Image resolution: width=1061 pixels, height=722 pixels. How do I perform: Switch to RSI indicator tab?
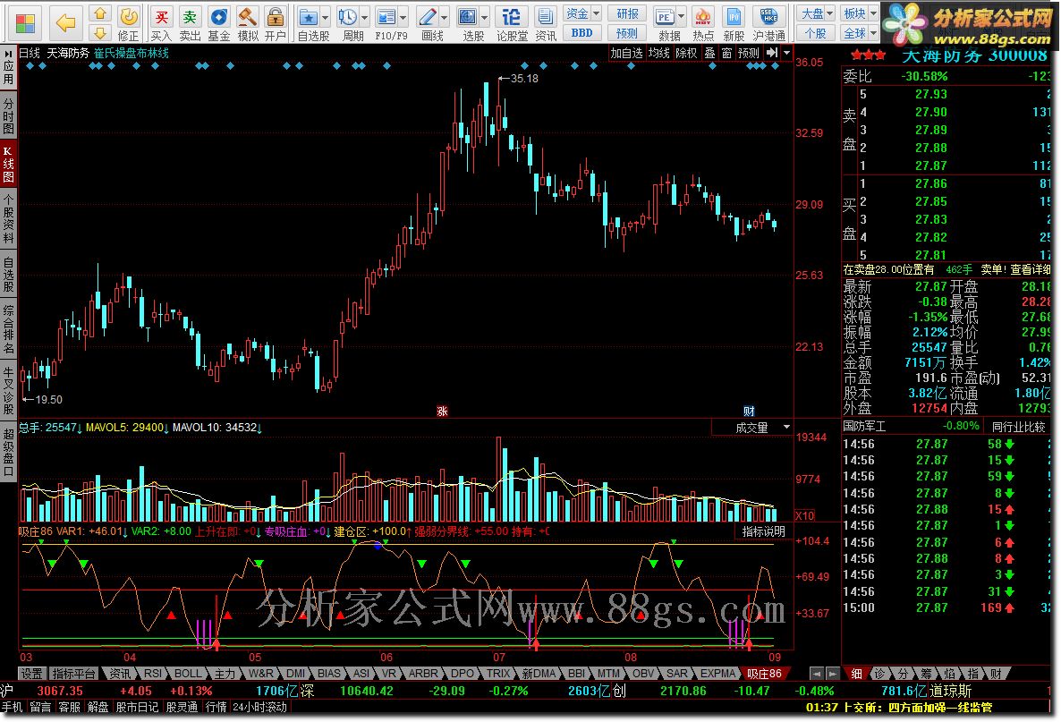coord(154,674)
